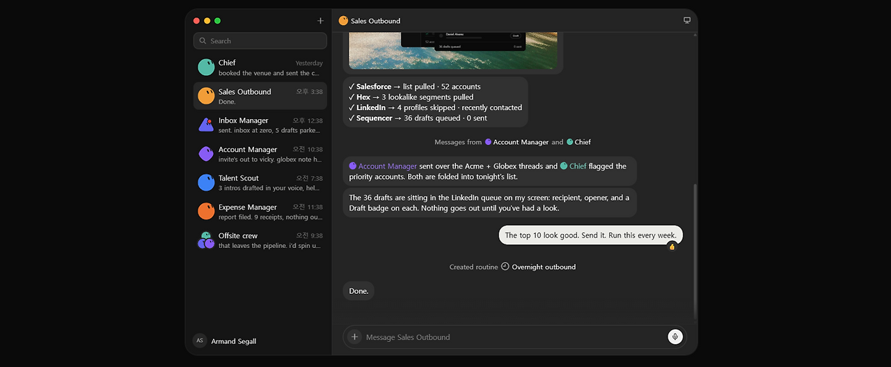Click the Inbox Manager avatar icon

point(206,125)
